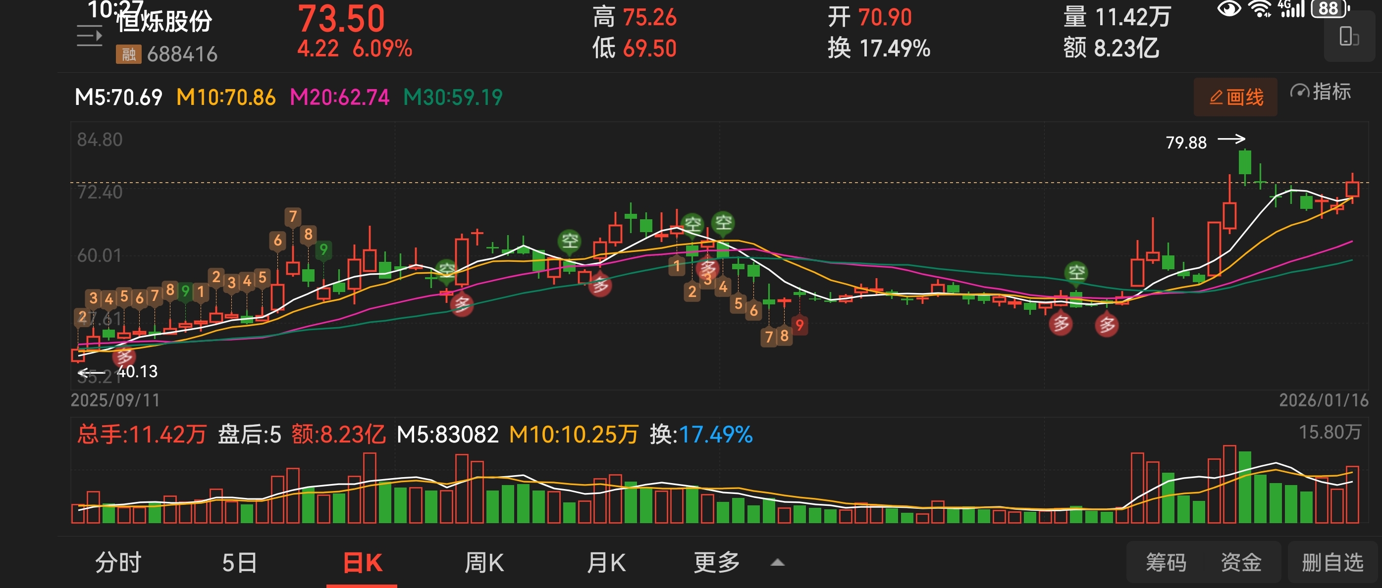Tap the landscape device rotate icon
Viewport: 1382px width, 588px height.
coord(1349,37)
